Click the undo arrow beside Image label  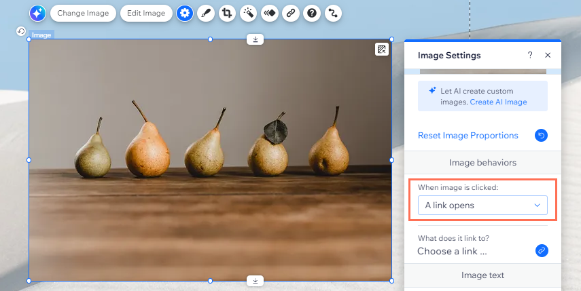pyautogui.click(x=21, y=31)
